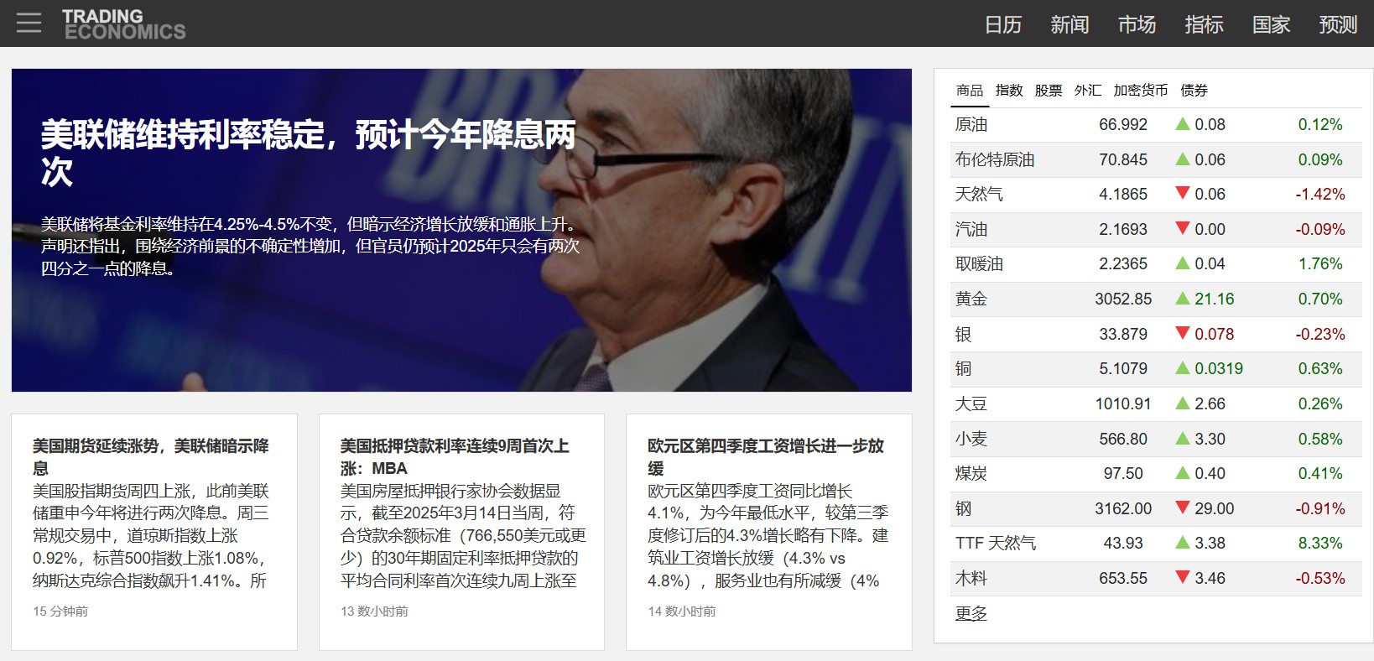The height and width of the screenshot is (661, 1374).
Task: Click the green up arrow for TTF 天然气
Action: click(1183, 542)
